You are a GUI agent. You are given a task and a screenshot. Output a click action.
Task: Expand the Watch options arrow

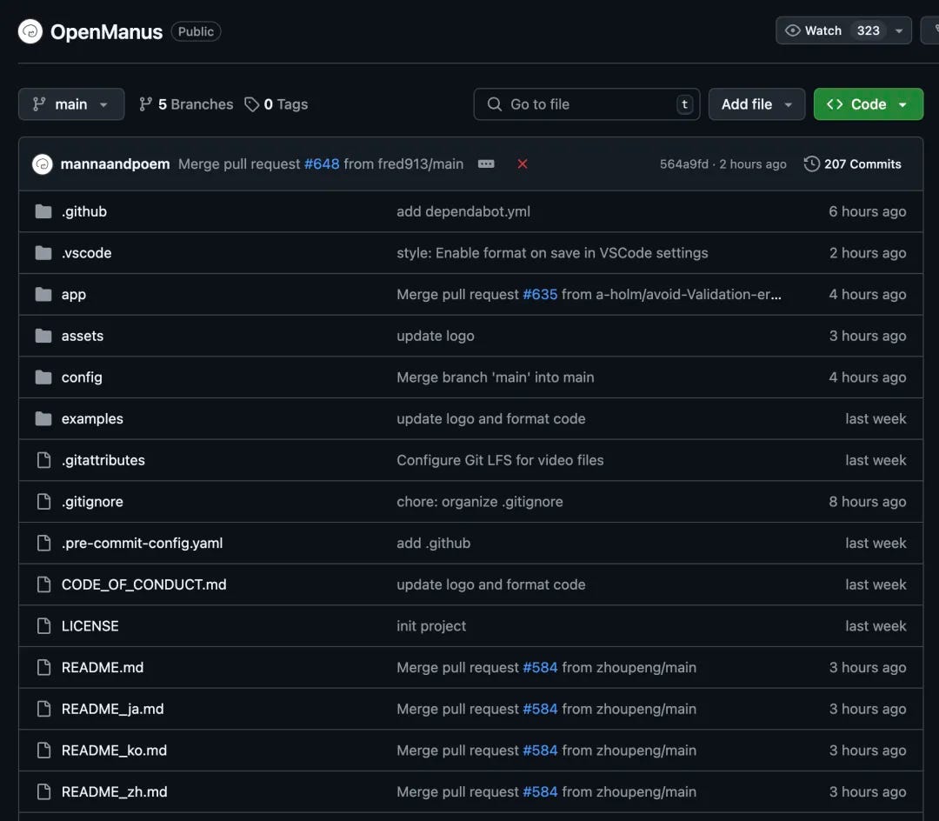(899, 30)
